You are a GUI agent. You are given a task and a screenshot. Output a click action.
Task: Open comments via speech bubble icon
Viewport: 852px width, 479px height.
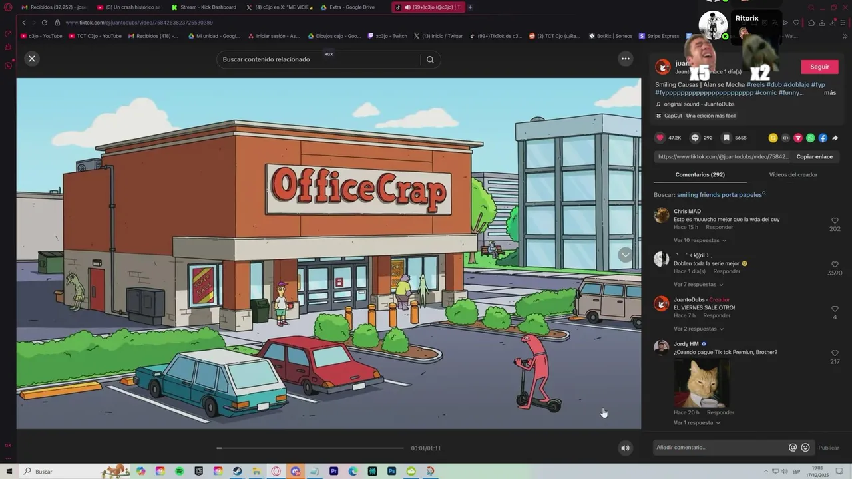tap(695, 138)
